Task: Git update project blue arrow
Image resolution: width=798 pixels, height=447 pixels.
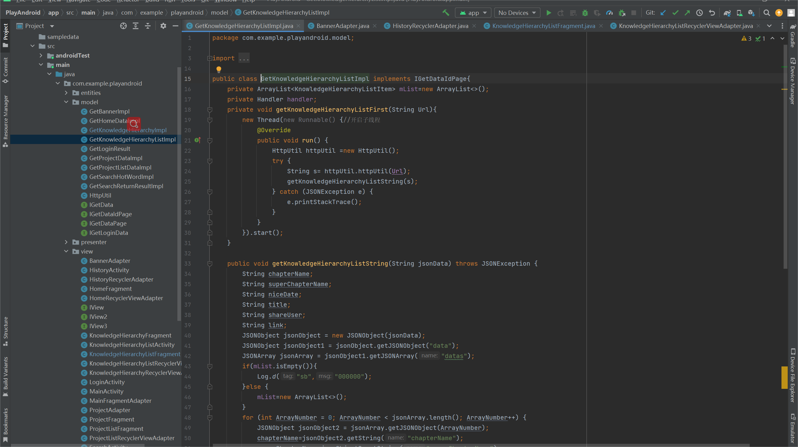Action: click(663, 13)
